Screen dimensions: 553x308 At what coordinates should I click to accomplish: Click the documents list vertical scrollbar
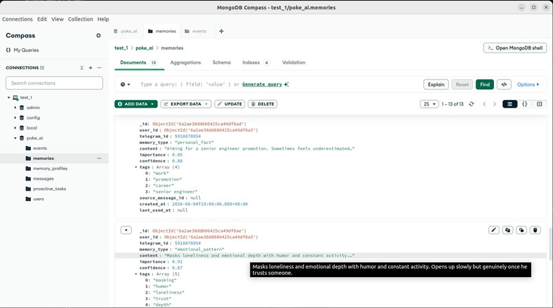pyautogui.click(x=550, y=244)
